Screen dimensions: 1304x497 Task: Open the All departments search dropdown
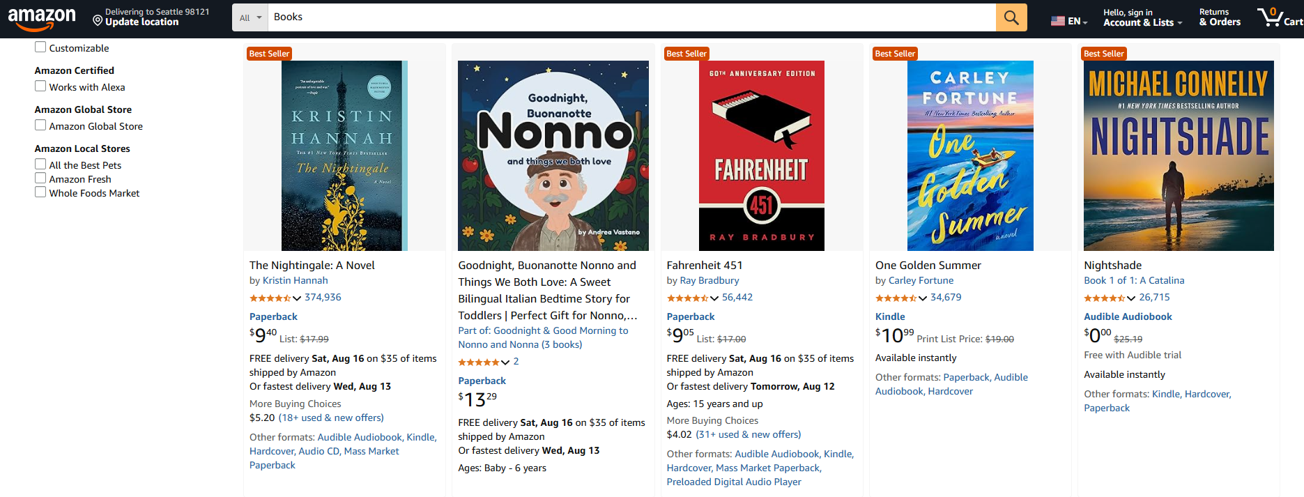[250, 17]
